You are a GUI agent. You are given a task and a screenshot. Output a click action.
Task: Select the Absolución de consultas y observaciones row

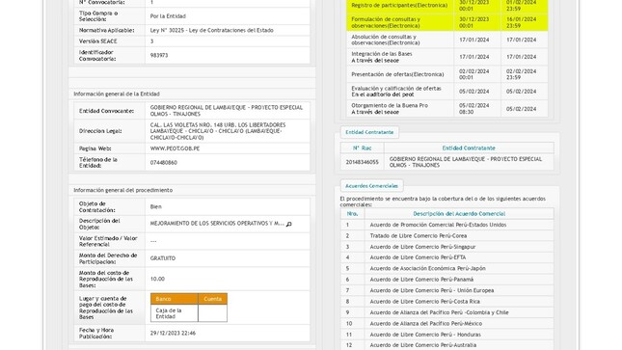pyautogui.click(x=447, y=40)
